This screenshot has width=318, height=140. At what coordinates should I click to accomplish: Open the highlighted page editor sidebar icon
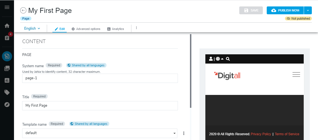[x=7, y=56]
